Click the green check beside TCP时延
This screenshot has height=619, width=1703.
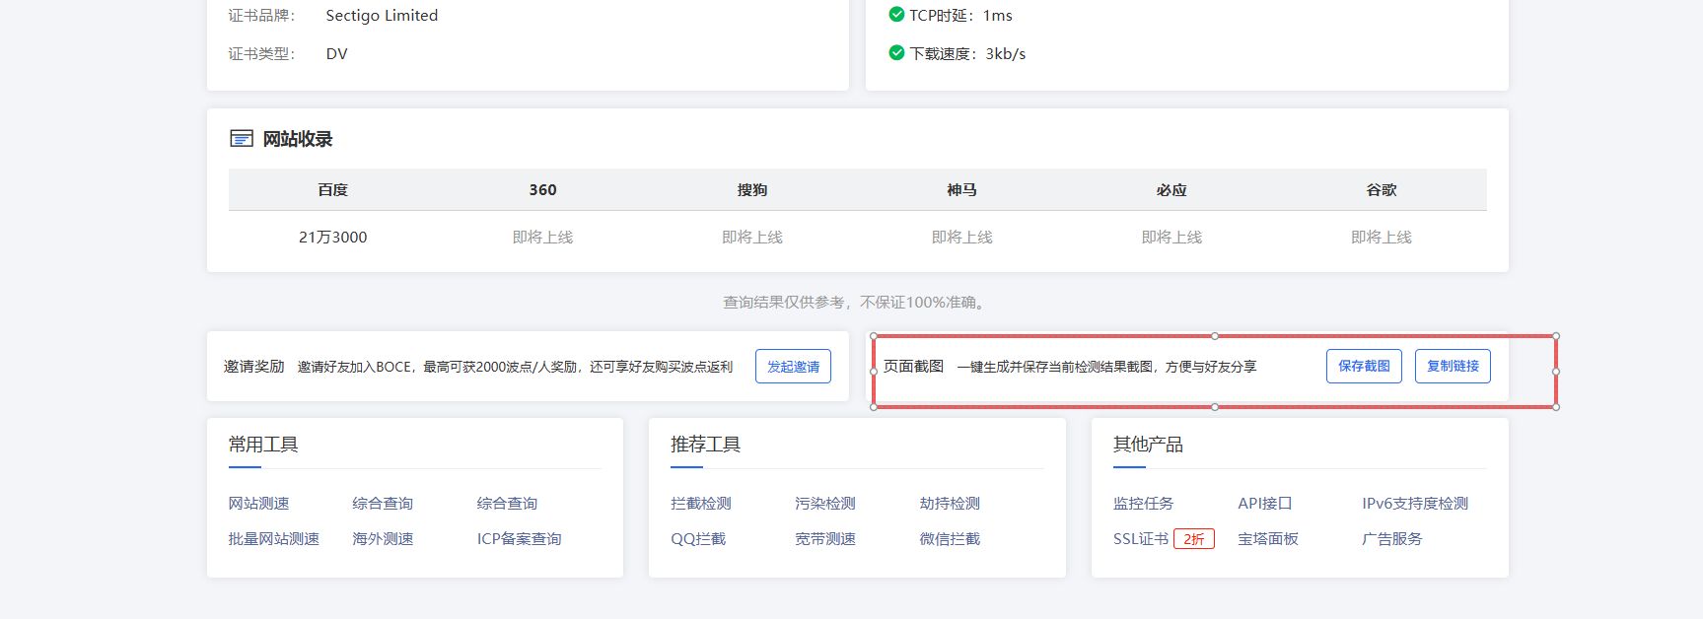click(896, 15)
